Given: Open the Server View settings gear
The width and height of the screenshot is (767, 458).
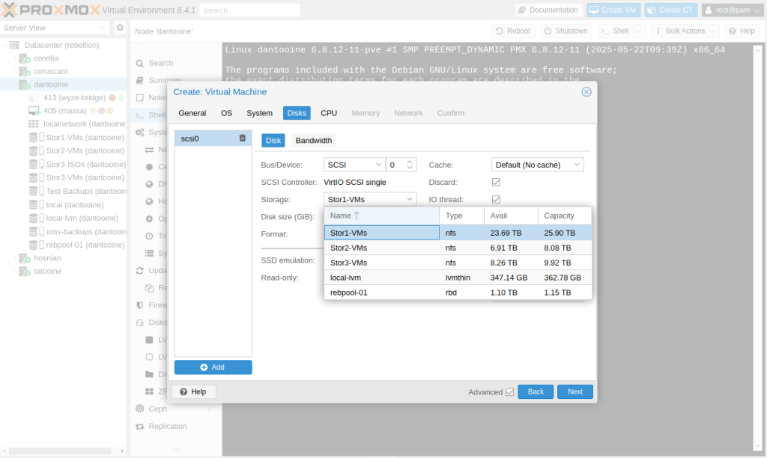Looking at the screenshot, I should [x=120, y=28].
